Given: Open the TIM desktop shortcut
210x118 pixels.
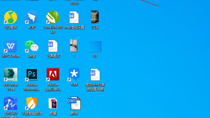Looking at the screenshot, I should 74,74.
